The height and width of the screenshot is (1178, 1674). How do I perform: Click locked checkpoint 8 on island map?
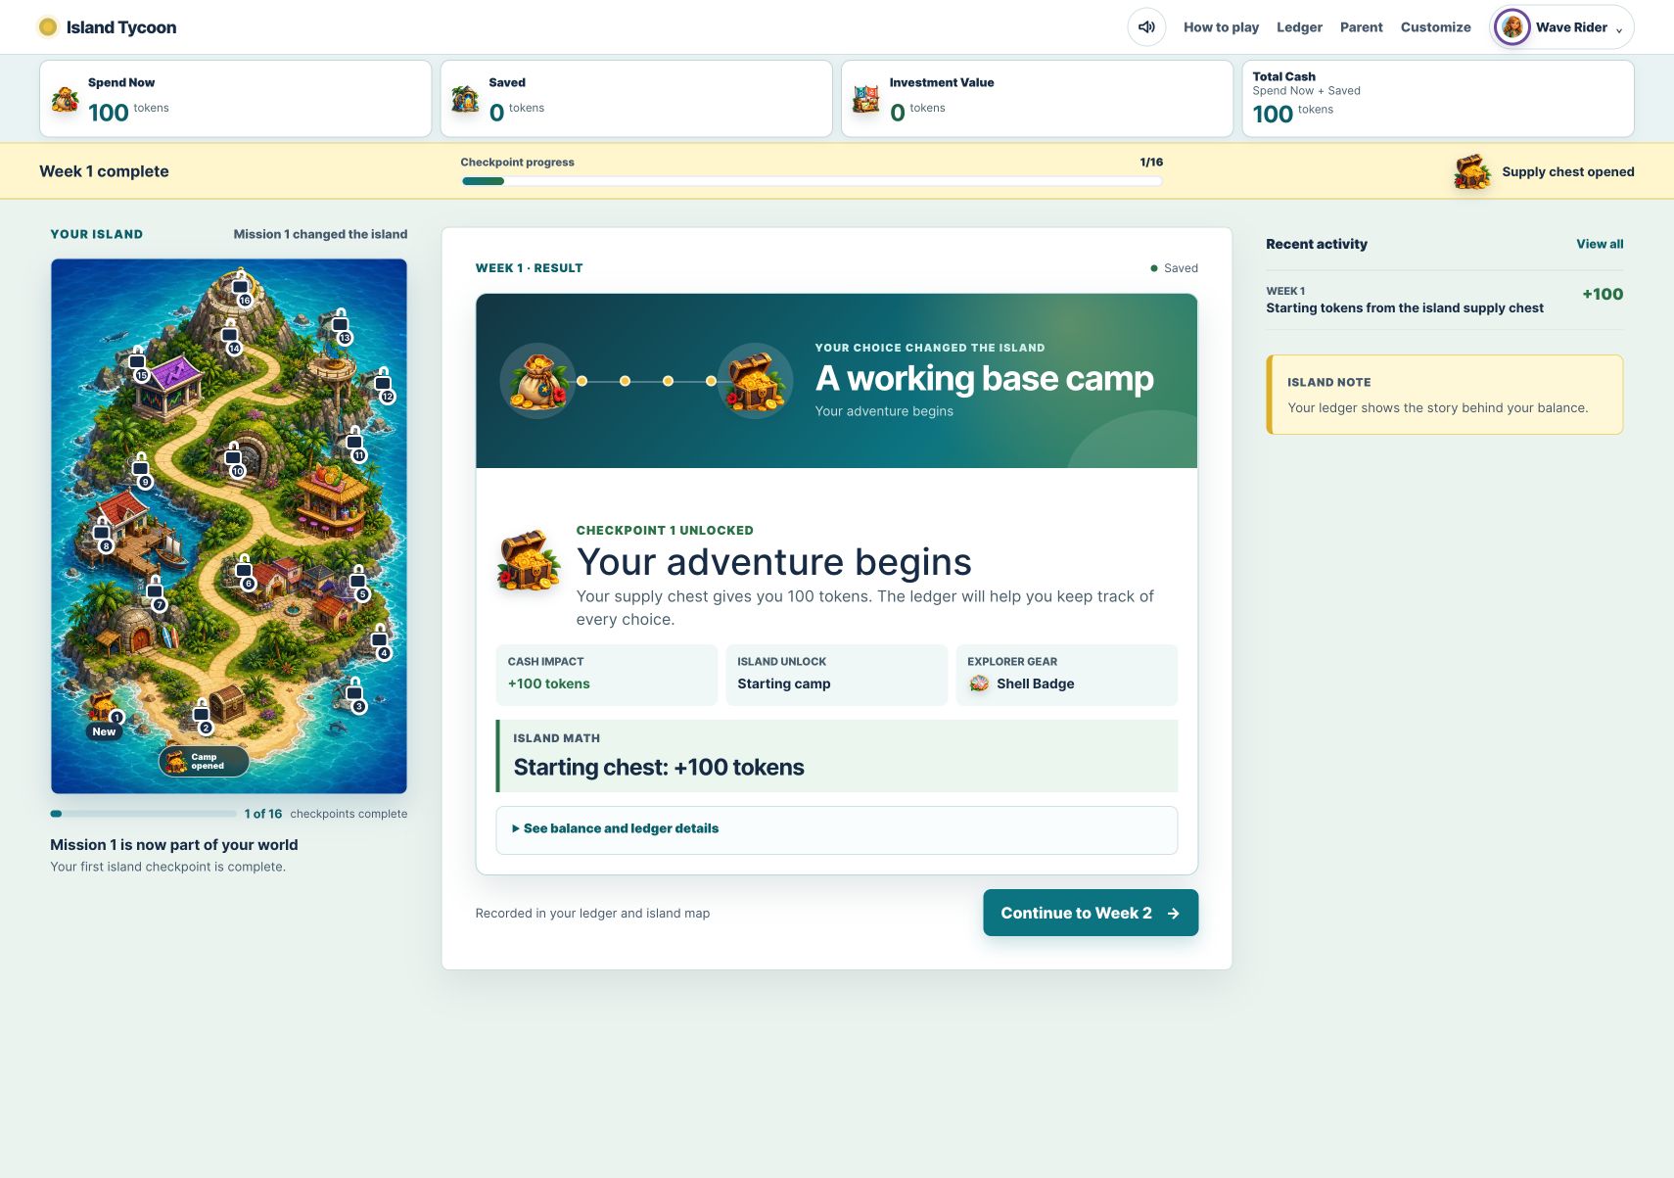[103, 537]
